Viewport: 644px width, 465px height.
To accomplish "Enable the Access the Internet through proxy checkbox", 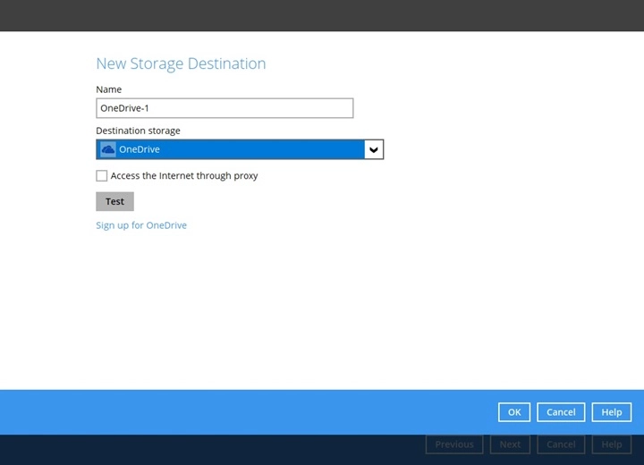I will click(102, 176).
